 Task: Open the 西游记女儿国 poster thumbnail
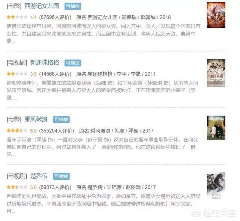216,15
